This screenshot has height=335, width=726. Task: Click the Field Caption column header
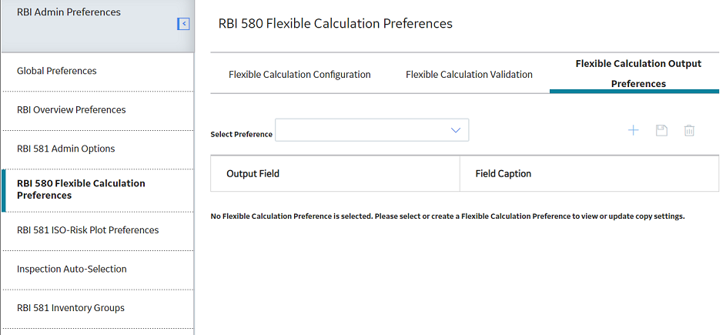589,174
